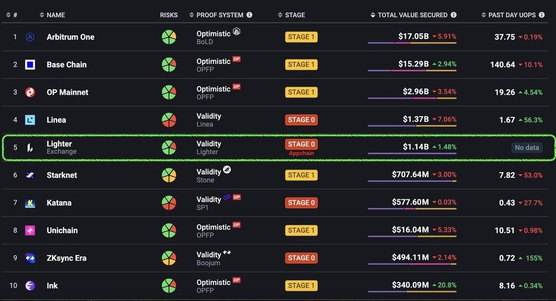
Task: Click the Starknet logo icon
Action: (30, 175)
